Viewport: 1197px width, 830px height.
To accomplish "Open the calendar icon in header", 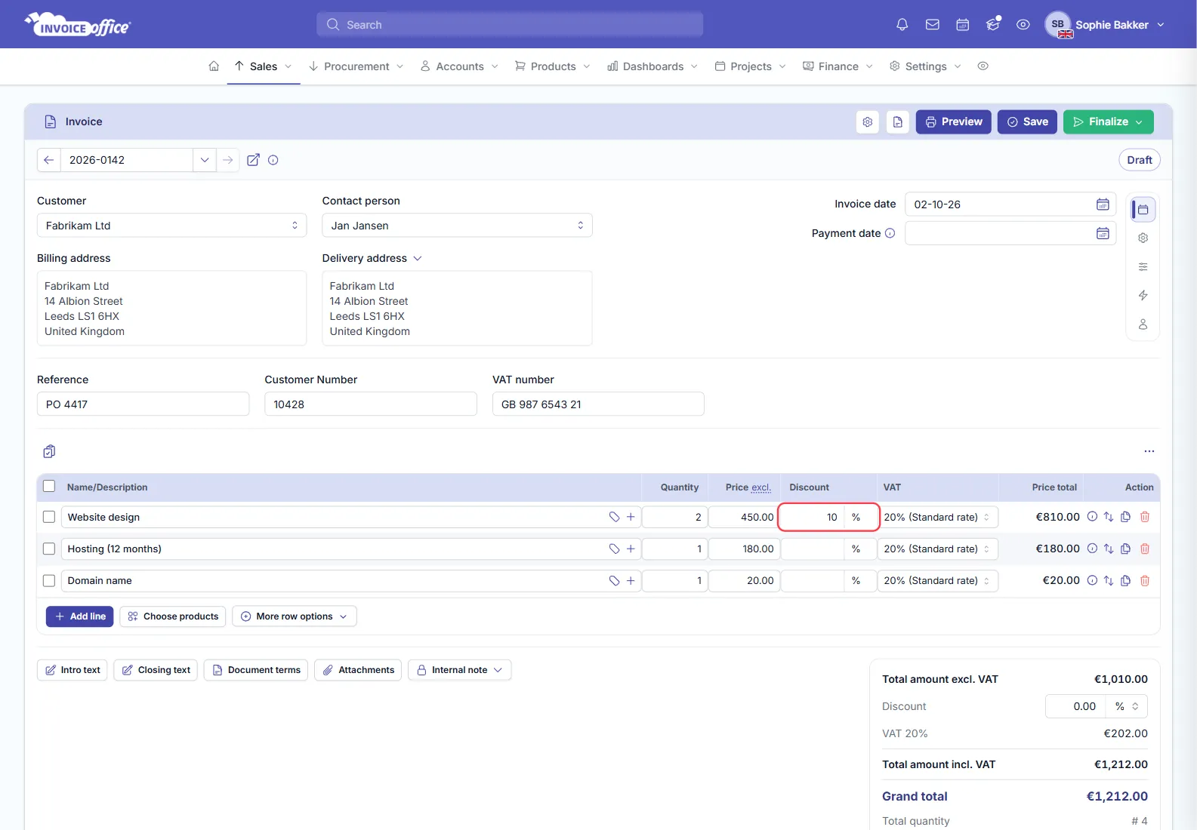I will point(963,25).
